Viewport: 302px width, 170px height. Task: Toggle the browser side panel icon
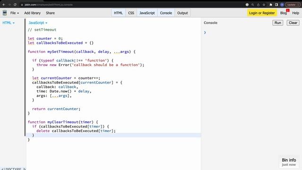pos(277,5)
